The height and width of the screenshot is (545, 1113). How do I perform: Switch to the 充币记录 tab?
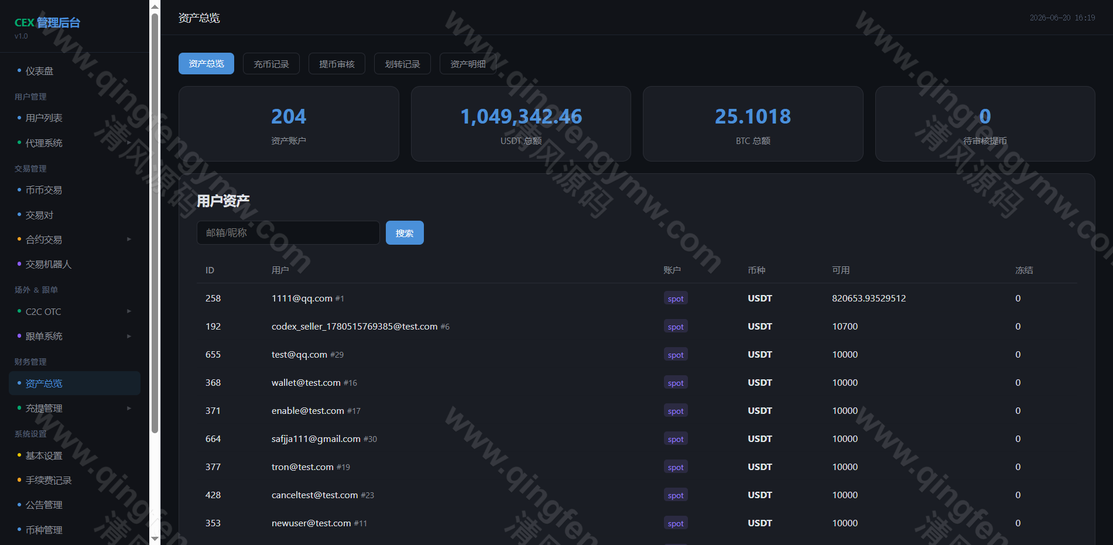pos(271,64)
